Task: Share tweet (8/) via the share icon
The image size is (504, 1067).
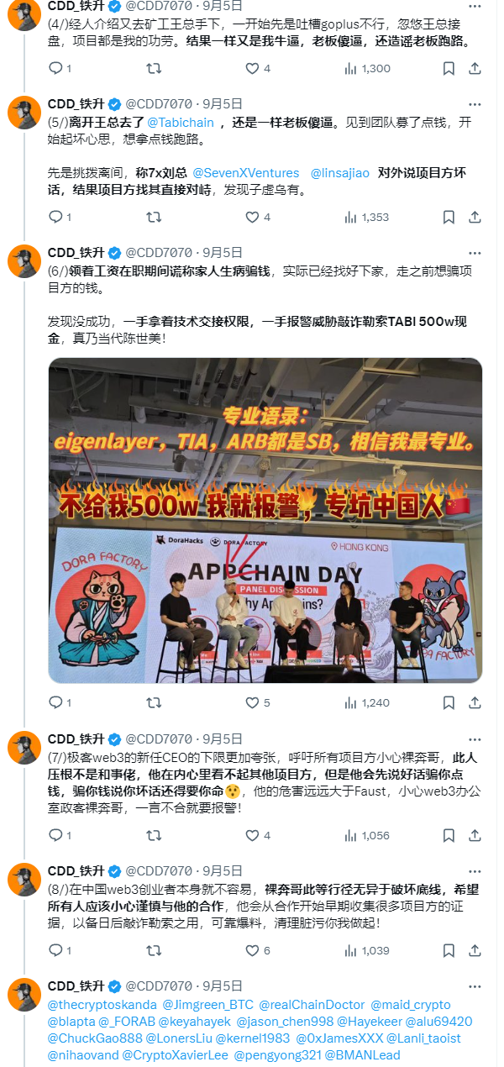Action: pyautogui.click(x=475, y=950)
